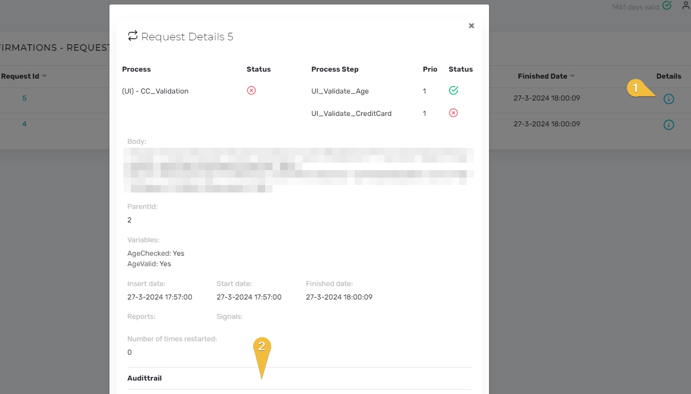This screenshot has height=394, width=691.
Task: Click the AgeValid: Yes variable
Action: pyautogui.click(x=149, y=264)
